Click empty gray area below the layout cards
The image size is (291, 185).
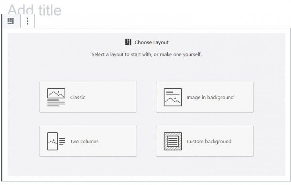click(146, 167)
